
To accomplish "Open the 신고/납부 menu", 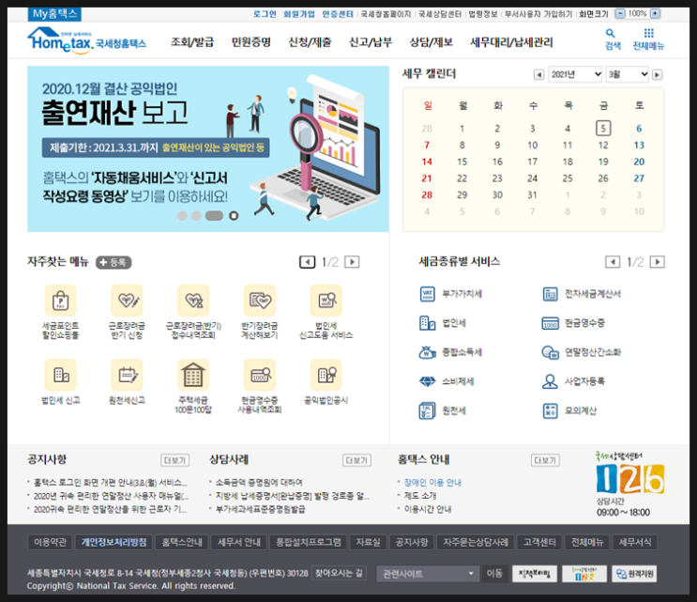I will [x=371, y=42].
